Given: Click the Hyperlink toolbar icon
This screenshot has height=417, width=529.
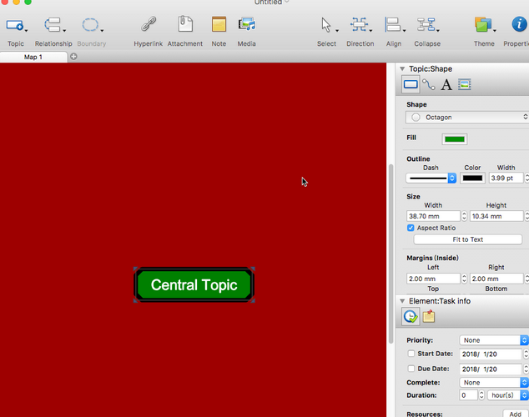Looking at the screenshot, I should point(149,24).
